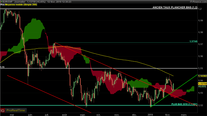Click the yellow 1,14382 moving average price tag
The height and width of the screenshot is (116, 207).
(x=202, y=76)
